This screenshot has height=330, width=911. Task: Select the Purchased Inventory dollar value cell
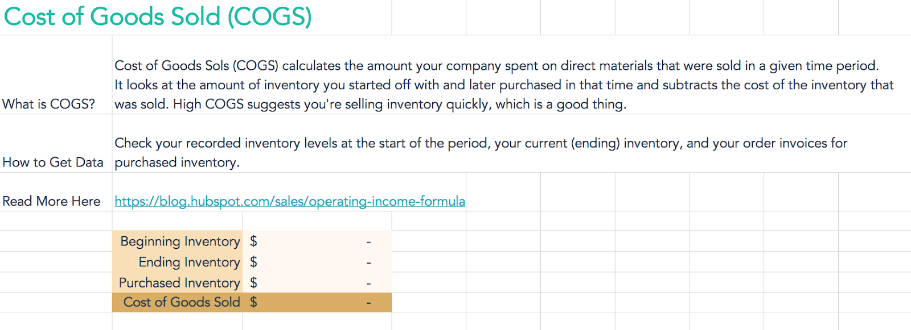[x=317, y=283]
